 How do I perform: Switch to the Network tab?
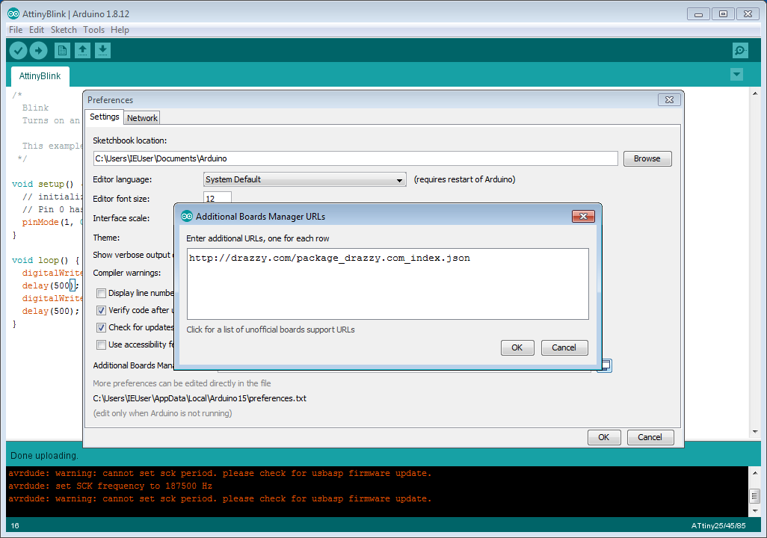click(x=142, y=118)
